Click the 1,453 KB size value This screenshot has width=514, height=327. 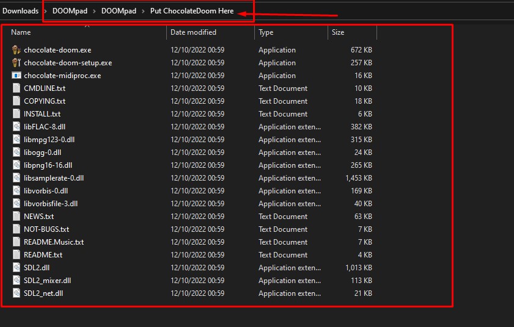tap(359, 178)
